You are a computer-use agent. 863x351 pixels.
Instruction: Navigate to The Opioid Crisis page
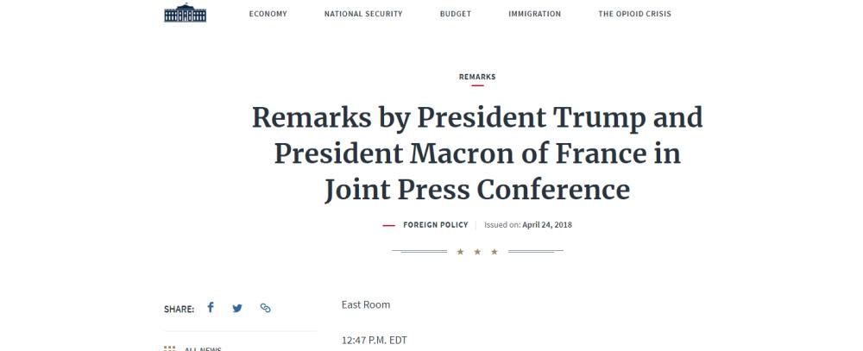point(634,14)
